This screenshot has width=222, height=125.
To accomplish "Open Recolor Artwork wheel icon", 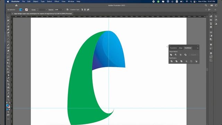I will 67,10.
